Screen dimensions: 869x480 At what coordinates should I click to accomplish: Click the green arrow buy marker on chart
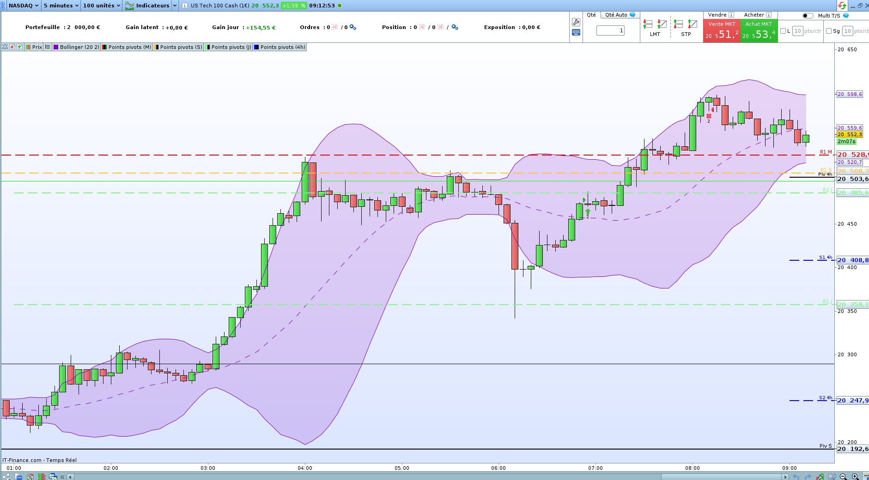(x=588, y=212)
